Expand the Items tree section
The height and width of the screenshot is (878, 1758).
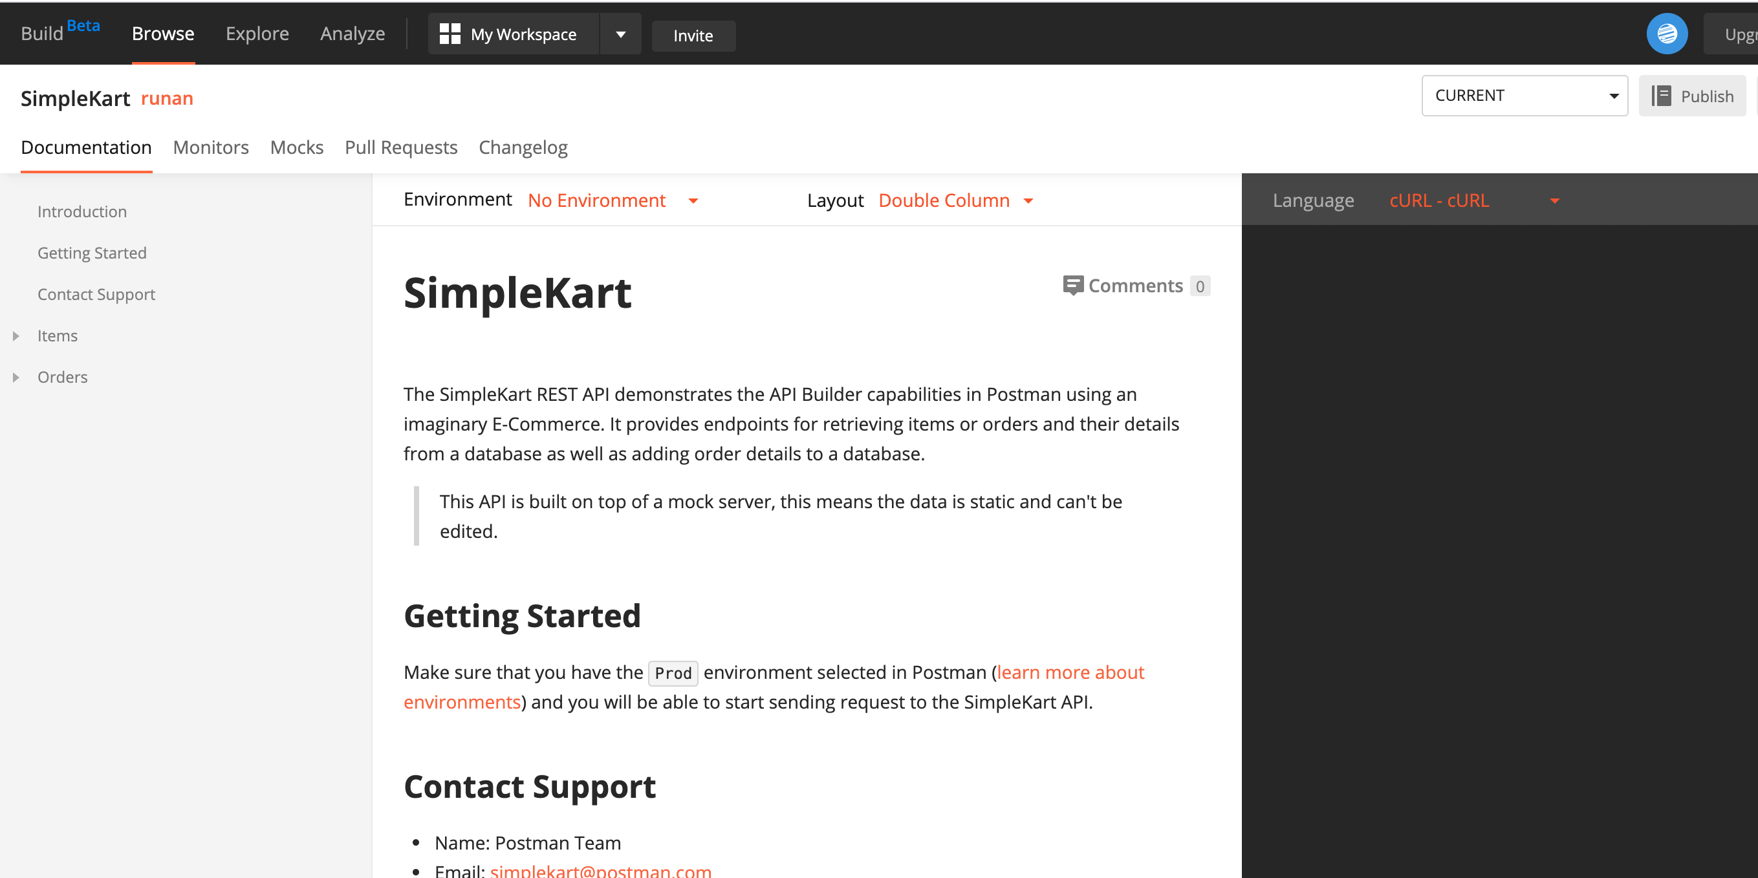(16, 336)
